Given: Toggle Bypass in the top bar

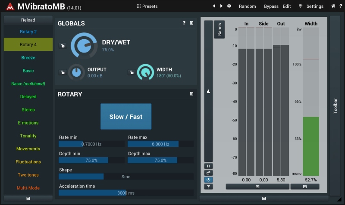Looking at the screenshot, I should (x=271, y=6).
